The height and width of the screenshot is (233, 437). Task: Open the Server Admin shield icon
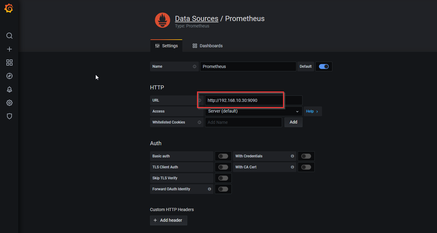(9, 116)
